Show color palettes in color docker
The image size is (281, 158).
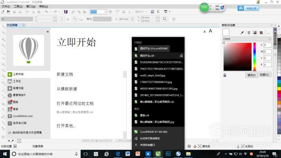(x=261, y=32)
